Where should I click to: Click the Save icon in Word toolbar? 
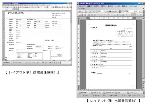pos(80,11)
